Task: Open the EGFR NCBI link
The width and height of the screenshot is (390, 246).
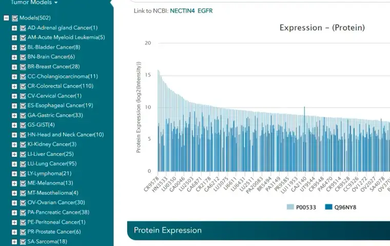Action: pos(205,11)
